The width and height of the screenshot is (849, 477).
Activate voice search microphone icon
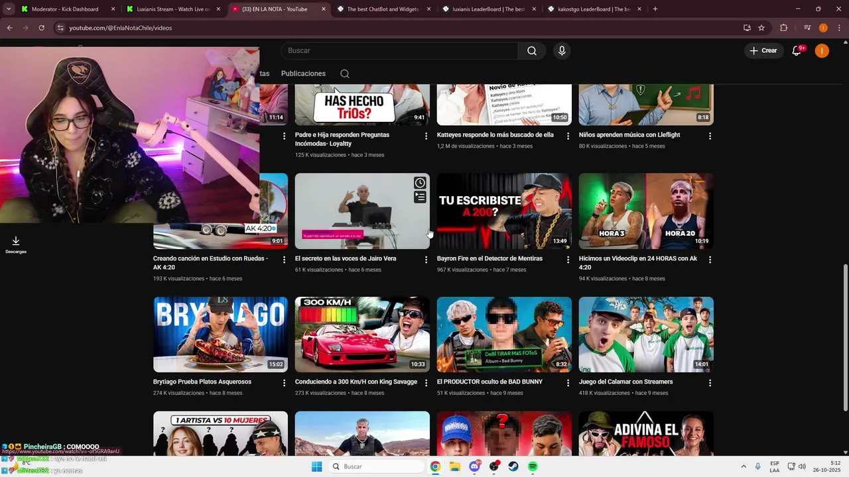pos(562,51)
